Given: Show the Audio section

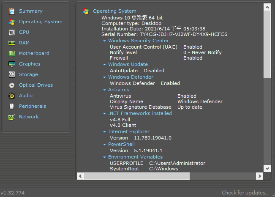Looking at the screenshot, I should tap(26, 96).
